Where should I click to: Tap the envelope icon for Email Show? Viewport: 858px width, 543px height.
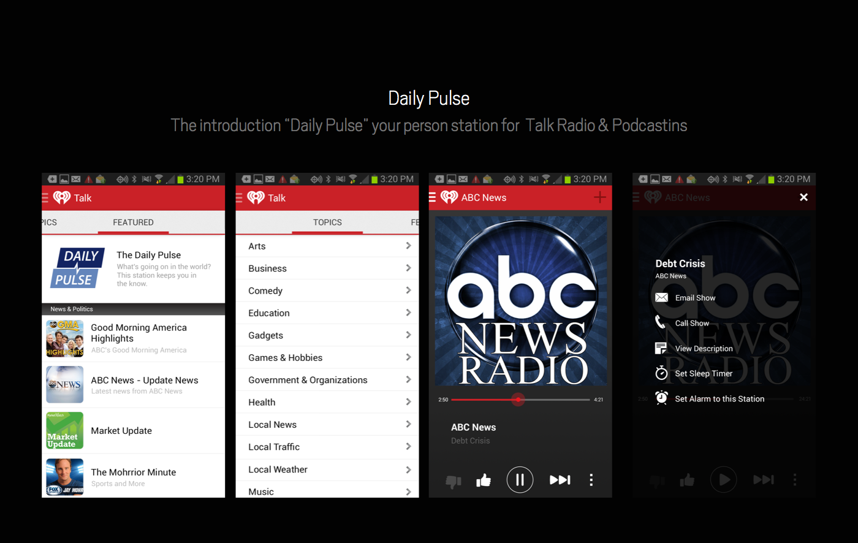[x=661, y=297]
